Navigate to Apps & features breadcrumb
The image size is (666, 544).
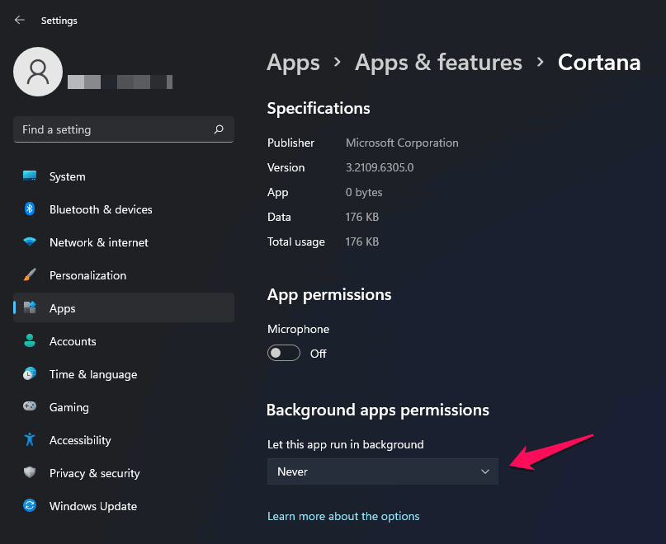[x=438, y=63]
